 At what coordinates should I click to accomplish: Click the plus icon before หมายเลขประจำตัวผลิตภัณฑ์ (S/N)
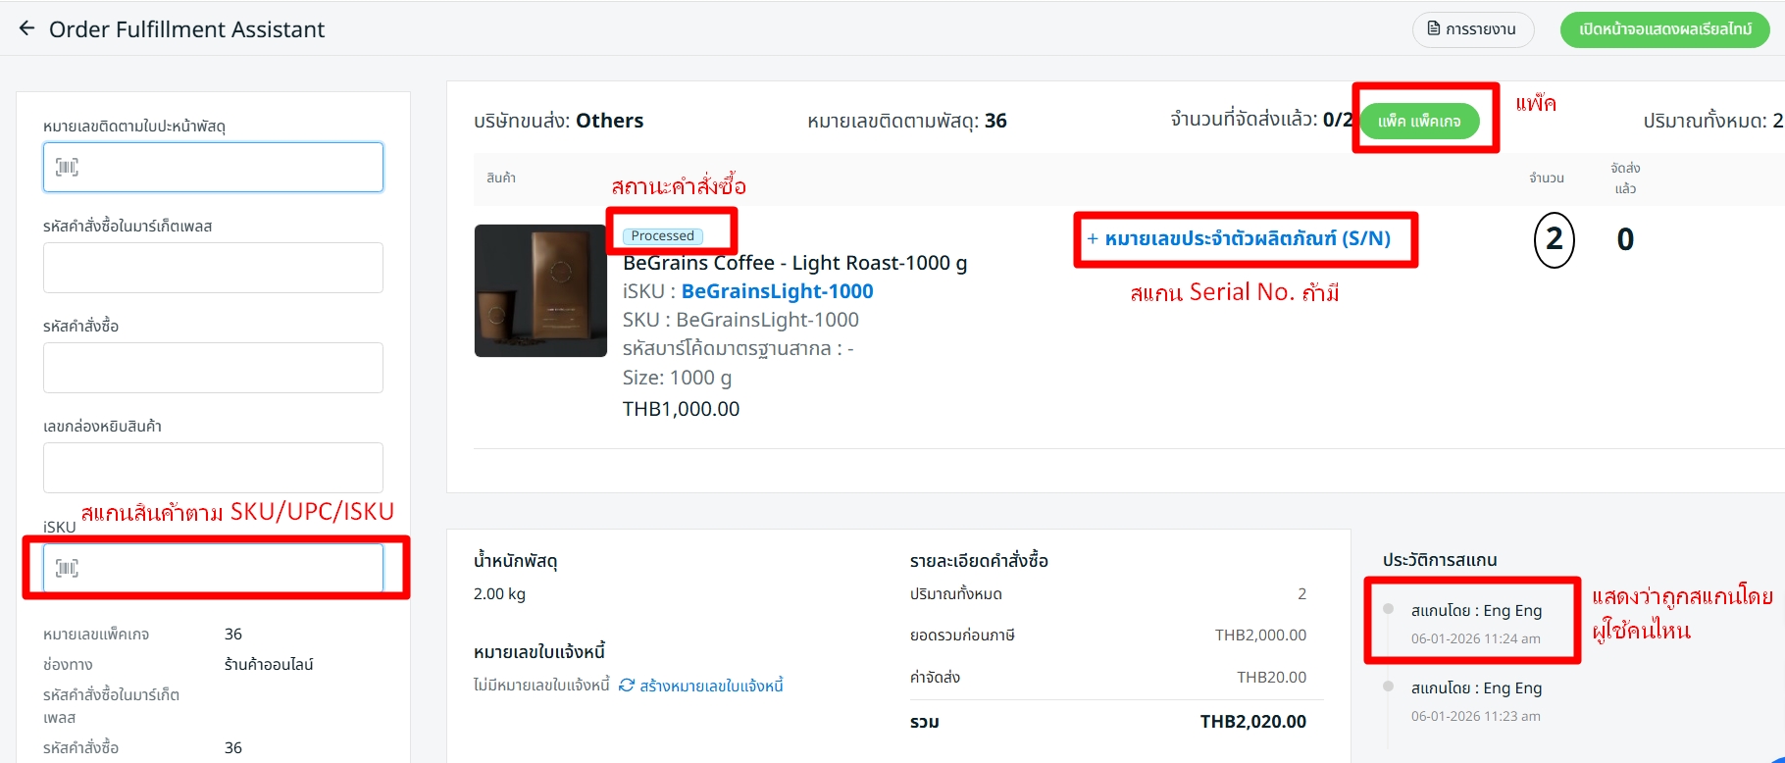[1092, 238]
